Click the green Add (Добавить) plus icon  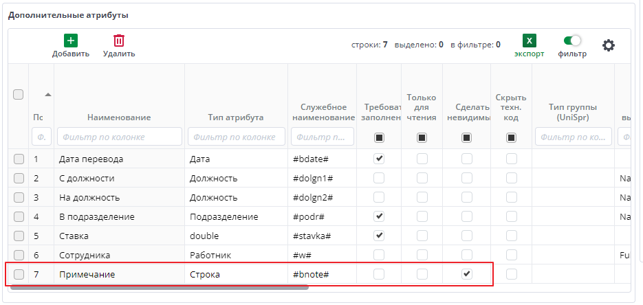(x=71, y=41)
